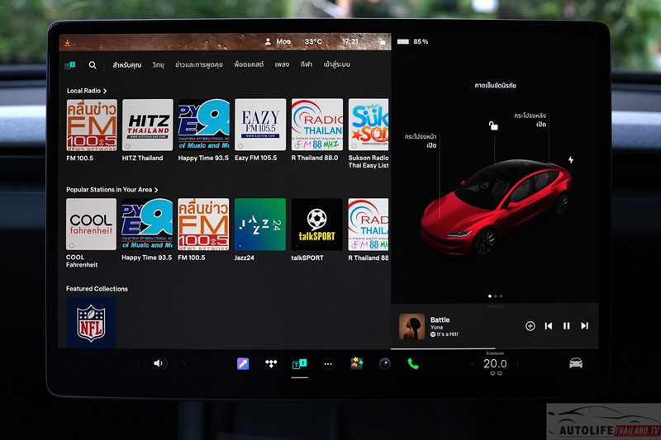Raise the cabin temperature with the right chevron
661x440 pixels.
518,363
